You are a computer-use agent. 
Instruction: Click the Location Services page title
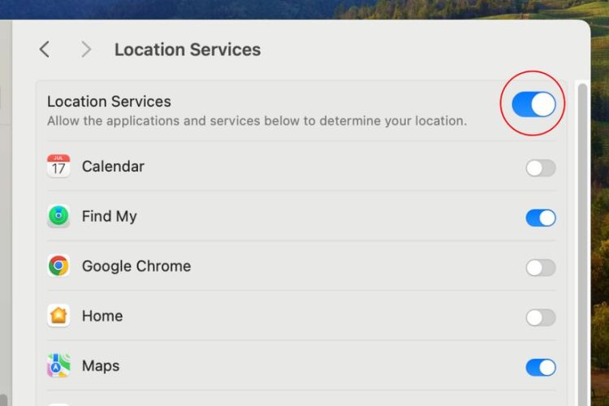pos(188,50)
